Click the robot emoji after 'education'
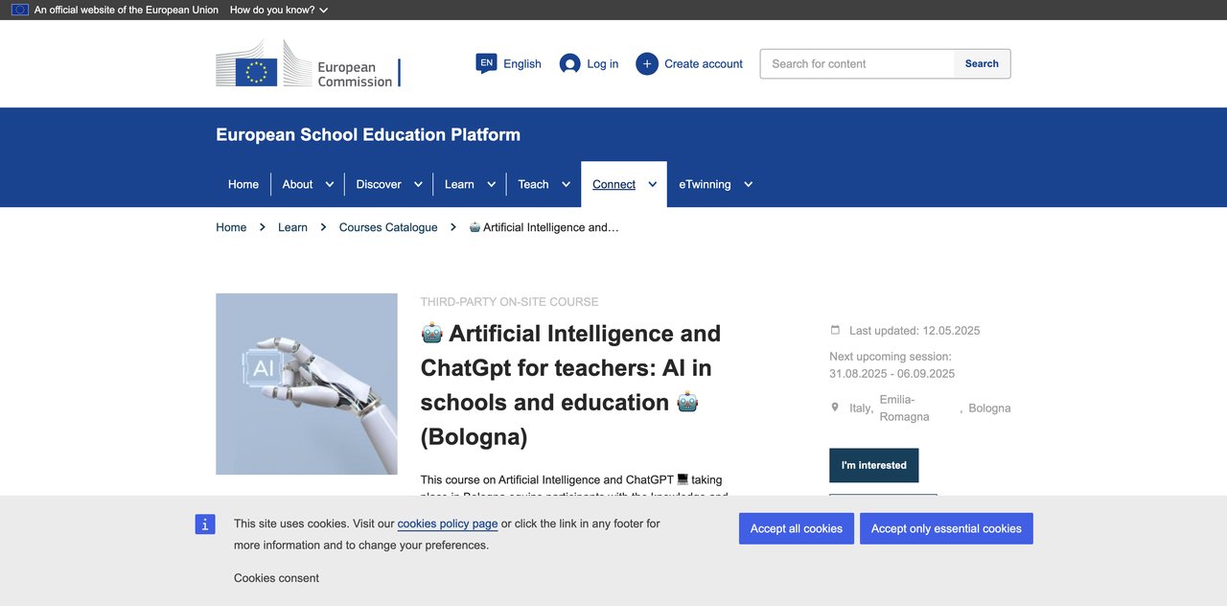The image size is (1227, 606). 687,402
